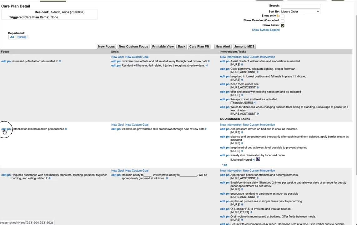
Task: Open pn for the Potential for skin breakdown focus
Action: pyautogui.click(x=9, y=129)
